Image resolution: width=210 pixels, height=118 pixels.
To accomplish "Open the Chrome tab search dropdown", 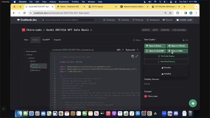I will tap(197, 7).
